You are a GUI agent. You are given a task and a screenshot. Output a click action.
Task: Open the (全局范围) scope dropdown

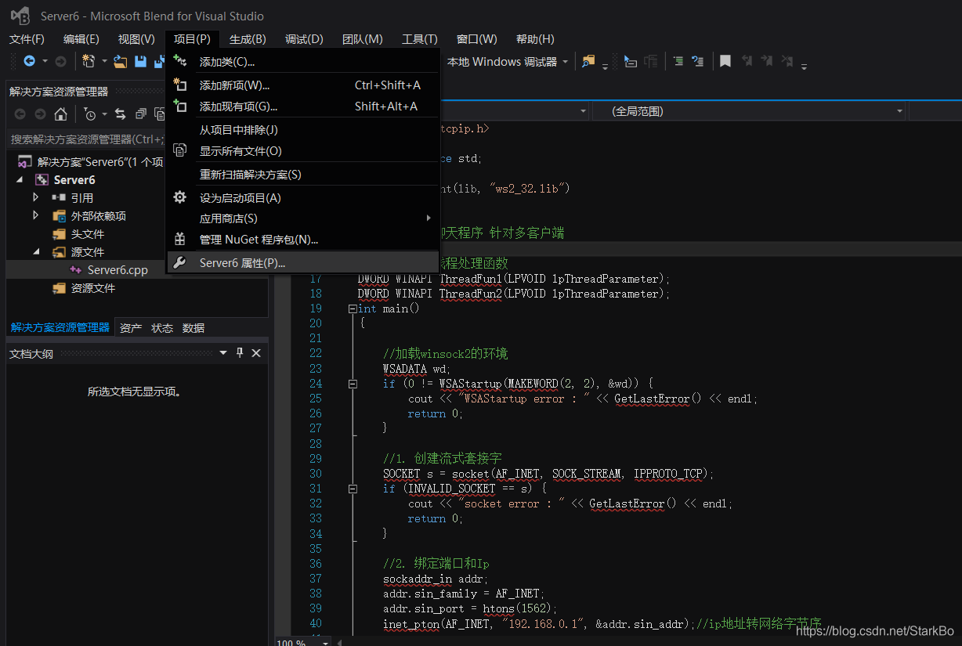point(900,111)
